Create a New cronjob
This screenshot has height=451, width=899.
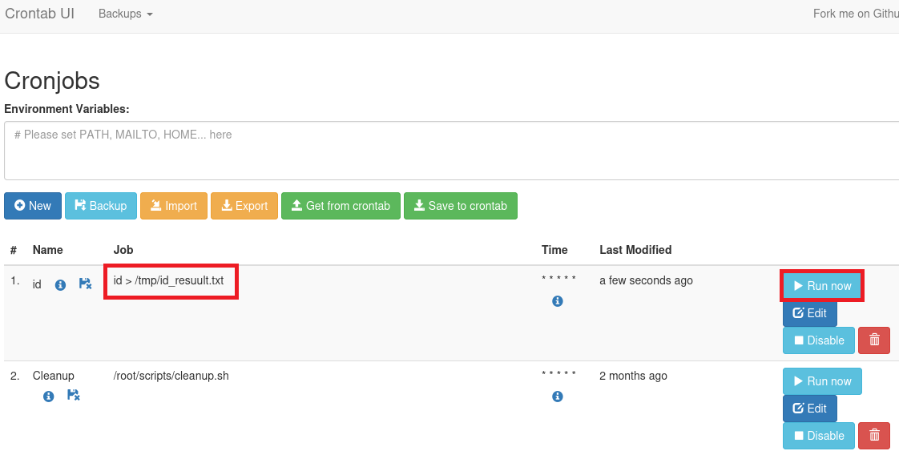click(x=32, y=206)
